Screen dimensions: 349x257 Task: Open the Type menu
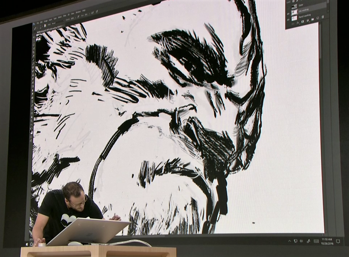point(55,19)
